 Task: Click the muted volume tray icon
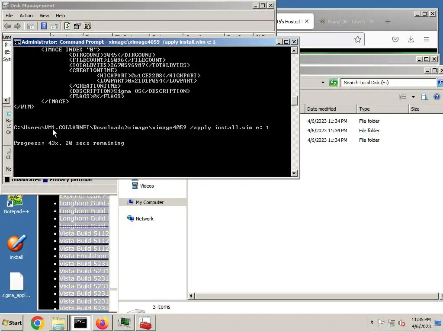(x=401, y=322)
